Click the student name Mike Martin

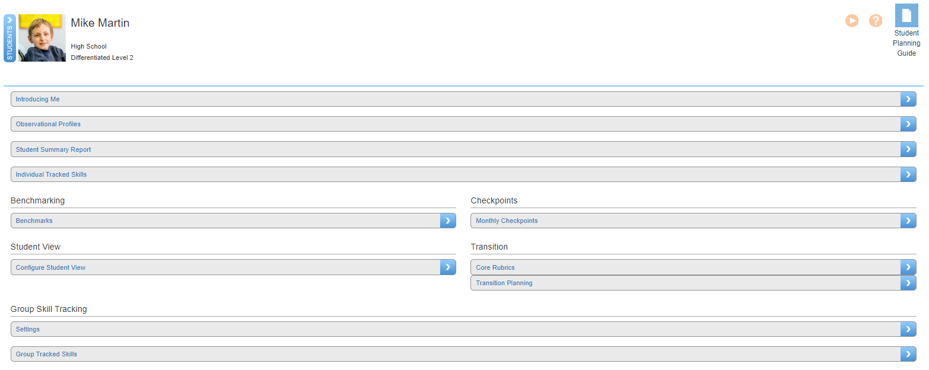100,23
